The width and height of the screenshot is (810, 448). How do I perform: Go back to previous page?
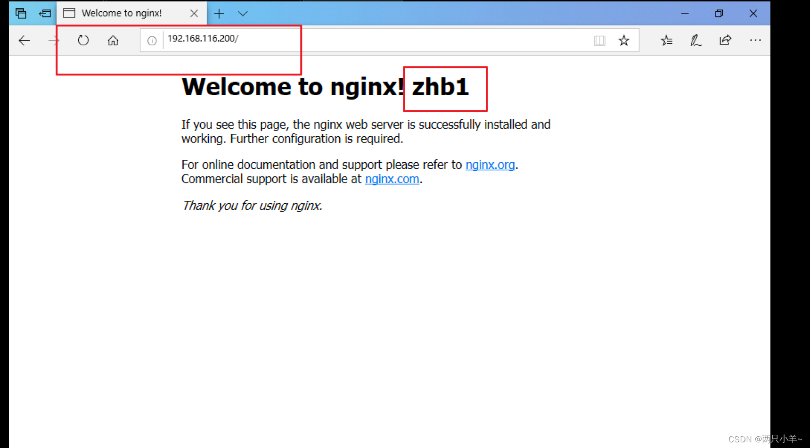coord(24,41)
